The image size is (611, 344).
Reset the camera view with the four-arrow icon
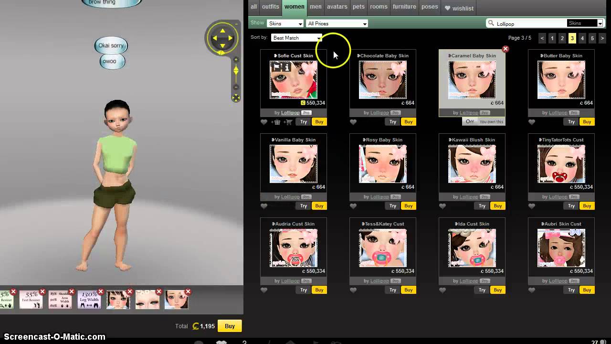[236, 98]
